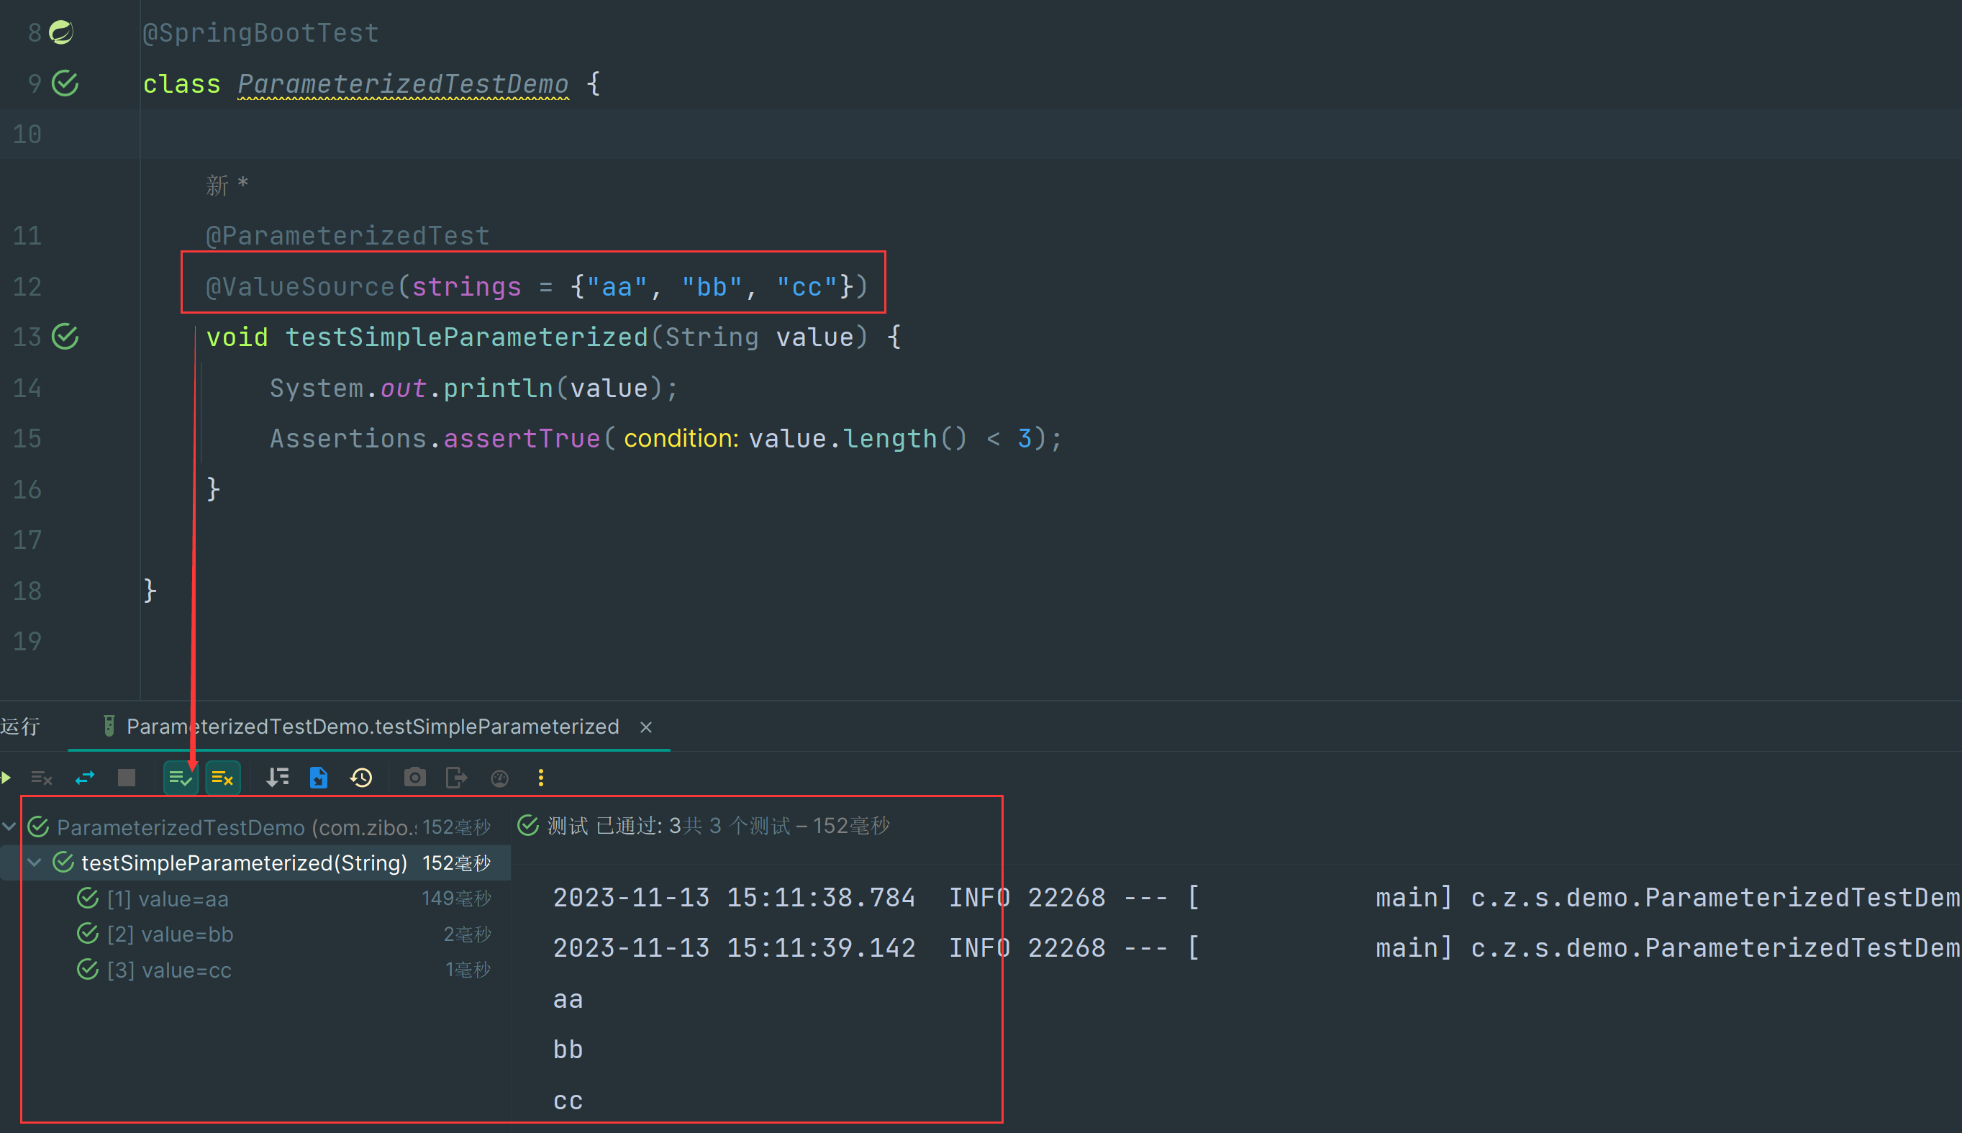Image resolution: width=1962 pixels, height=1133 pixels.
Task: Open the three-dot more options menu
Action: pos(541,778)
